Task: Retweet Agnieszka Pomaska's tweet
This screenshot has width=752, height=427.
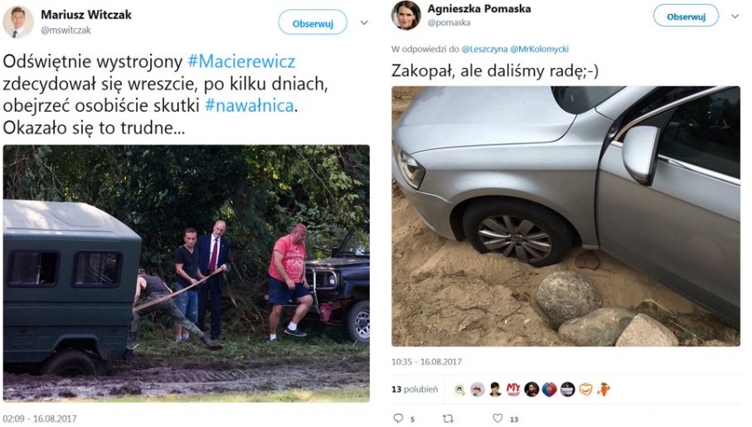Action: tap(449, 419)
